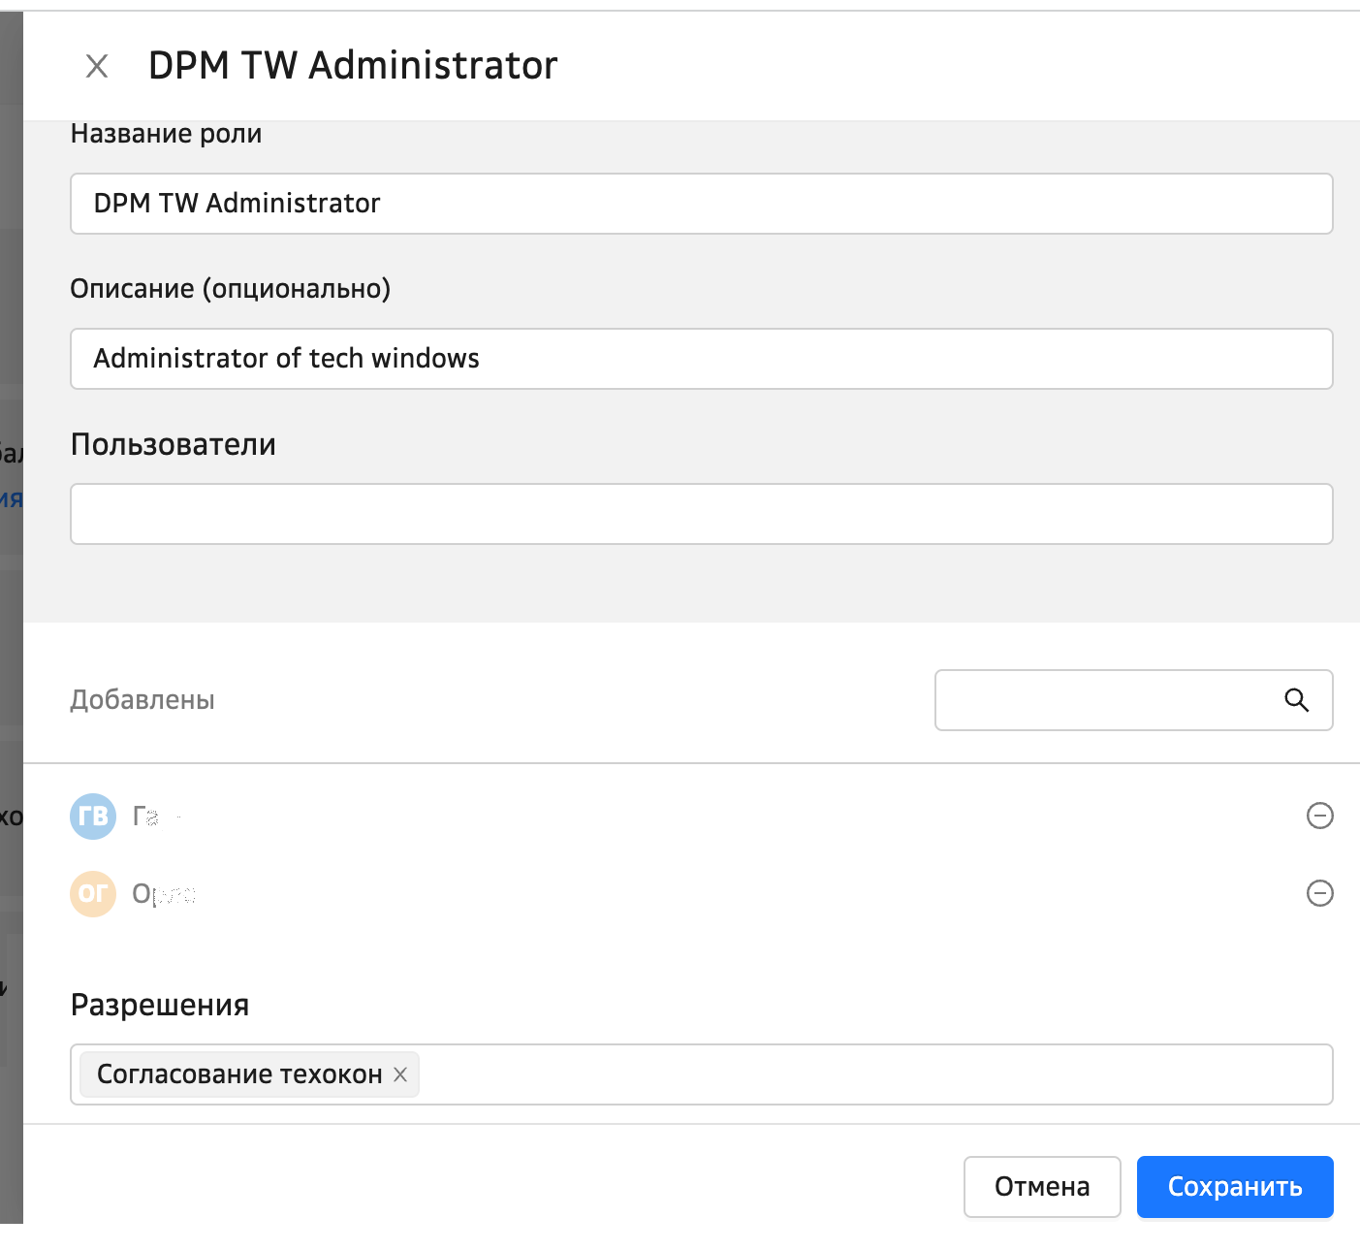This screenshot has height=1250, width=1360.
Task: Click the user name beside ОГ avatar
Action: (x=164, y=893)
